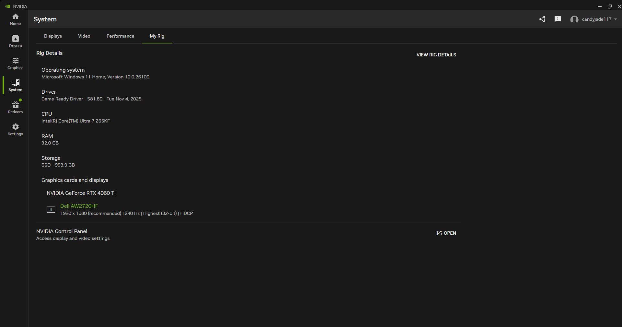Expand the candyjade117 account dropdown arrow
This screenshot has width=622, height=327.
(x=616, y=19)
